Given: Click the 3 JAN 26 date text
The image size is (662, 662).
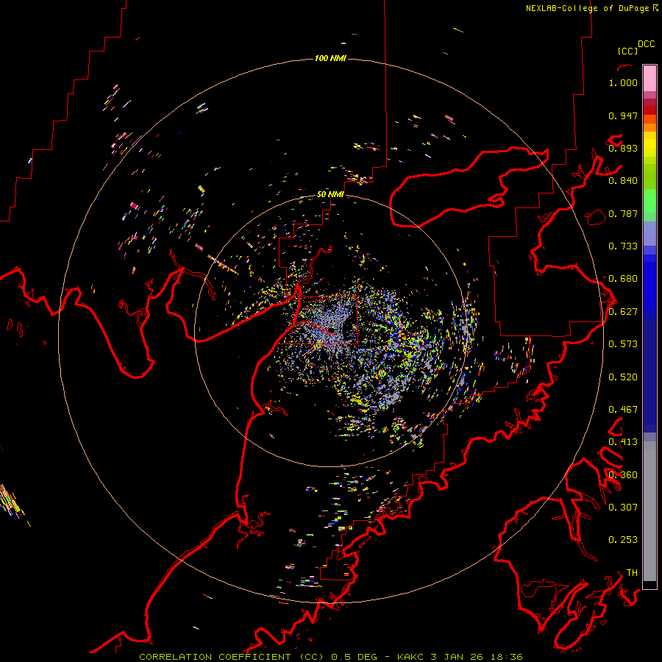Looking at the screenshot, I should pos(457,657).
